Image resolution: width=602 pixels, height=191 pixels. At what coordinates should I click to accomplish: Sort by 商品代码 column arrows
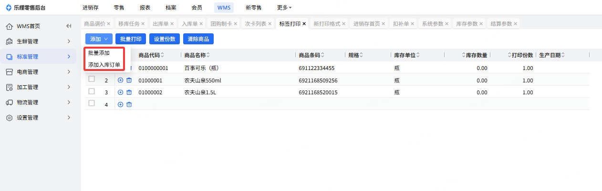[x=162, y=55]
